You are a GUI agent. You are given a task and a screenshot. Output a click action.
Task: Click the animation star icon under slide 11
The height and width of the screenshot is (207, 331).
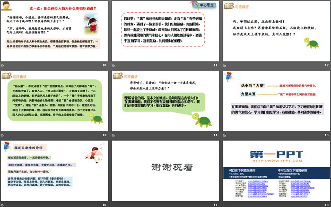[113, 65]
